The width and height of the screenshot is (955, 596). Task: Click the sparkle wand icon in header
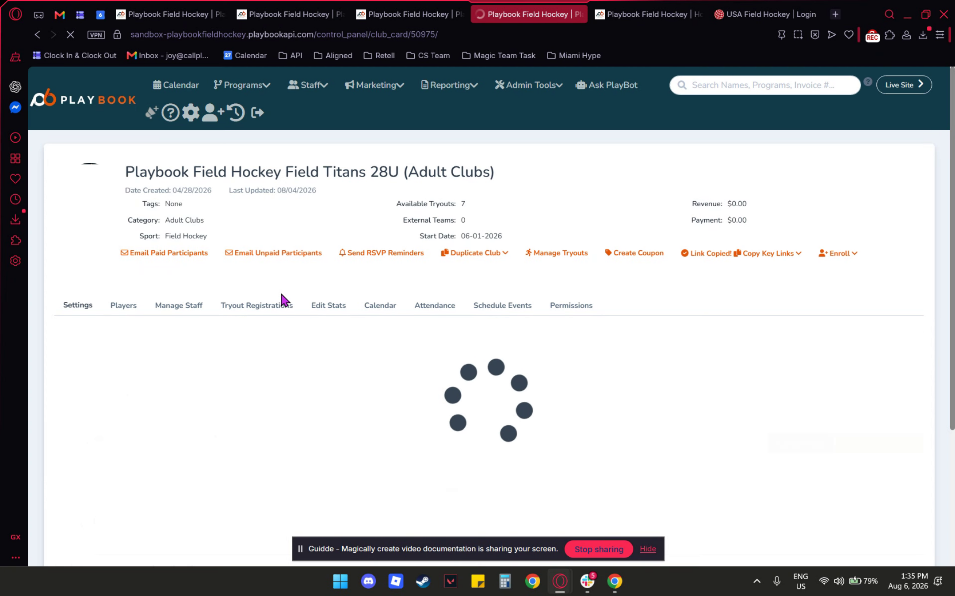pos(152,113)
